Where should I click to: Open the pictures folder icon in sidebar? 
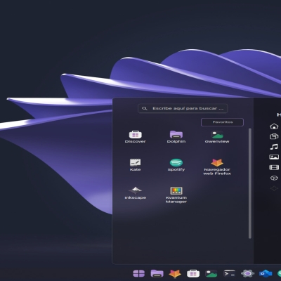pyautogui.click(x=274, y=157)
